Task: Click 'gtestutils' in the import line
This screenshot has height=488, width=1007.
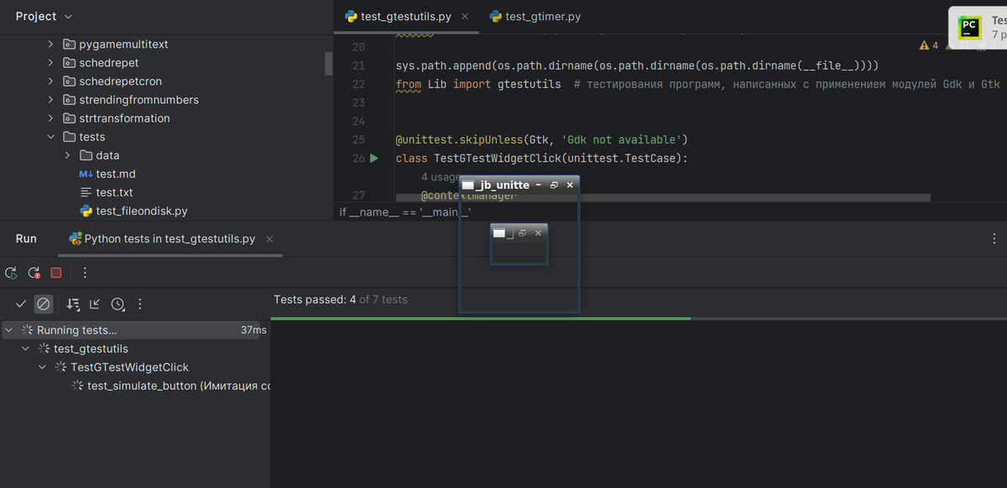Action: pos(530,84)
